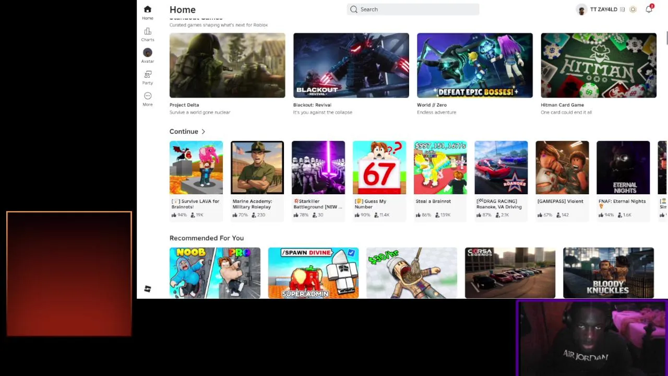Open the FNAF: Eternal Nights thumbnail
This screenshot has height=376, width=668.
coord(623,168)
